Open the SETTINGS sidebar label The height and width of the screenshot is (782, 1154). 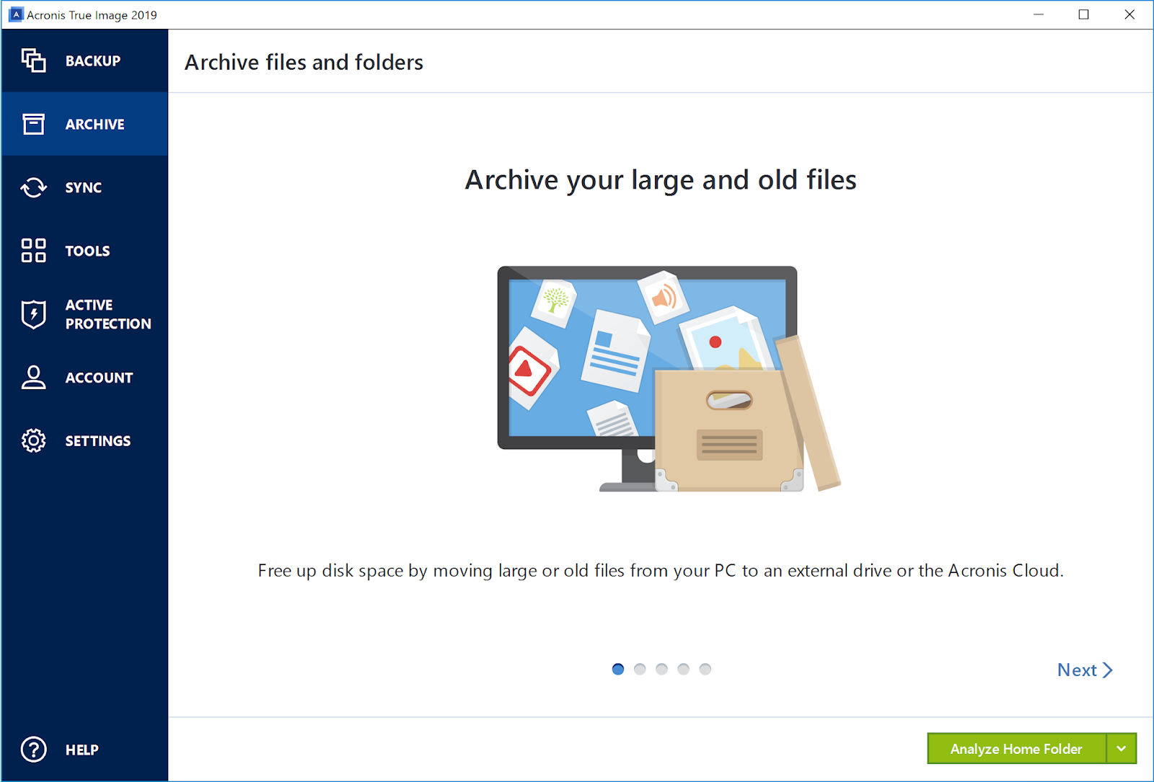tap(98, 441)
